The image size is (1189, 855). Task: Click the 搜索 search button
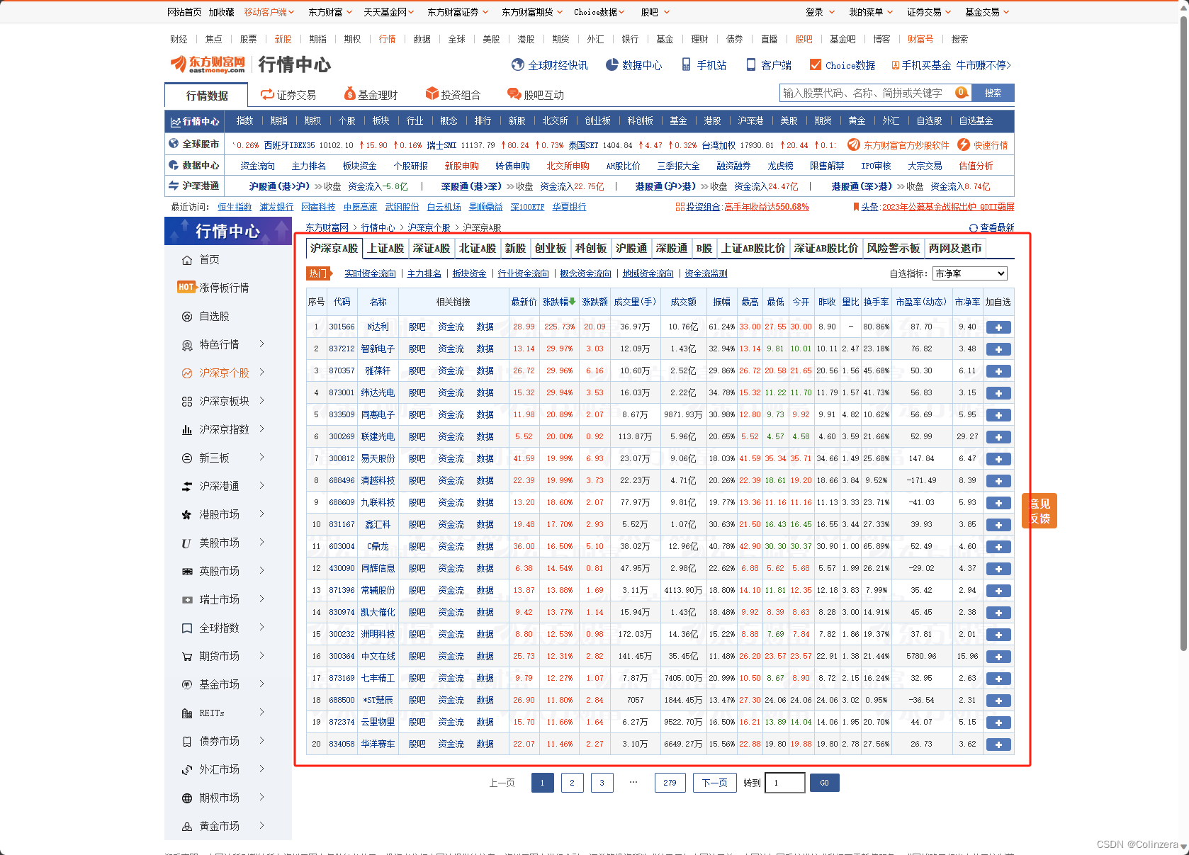(x=993, y=93)
